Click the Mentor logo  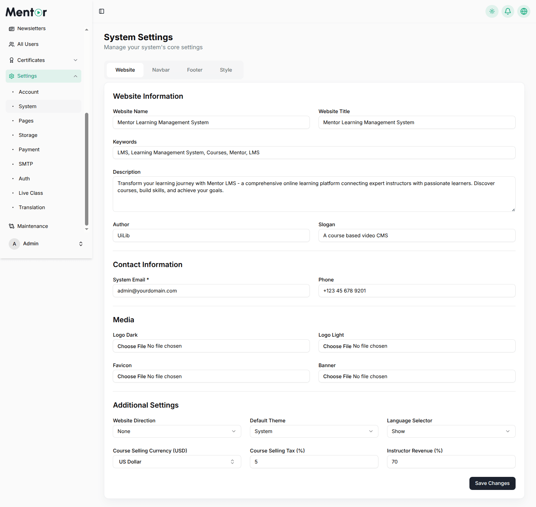pos(26,12)
